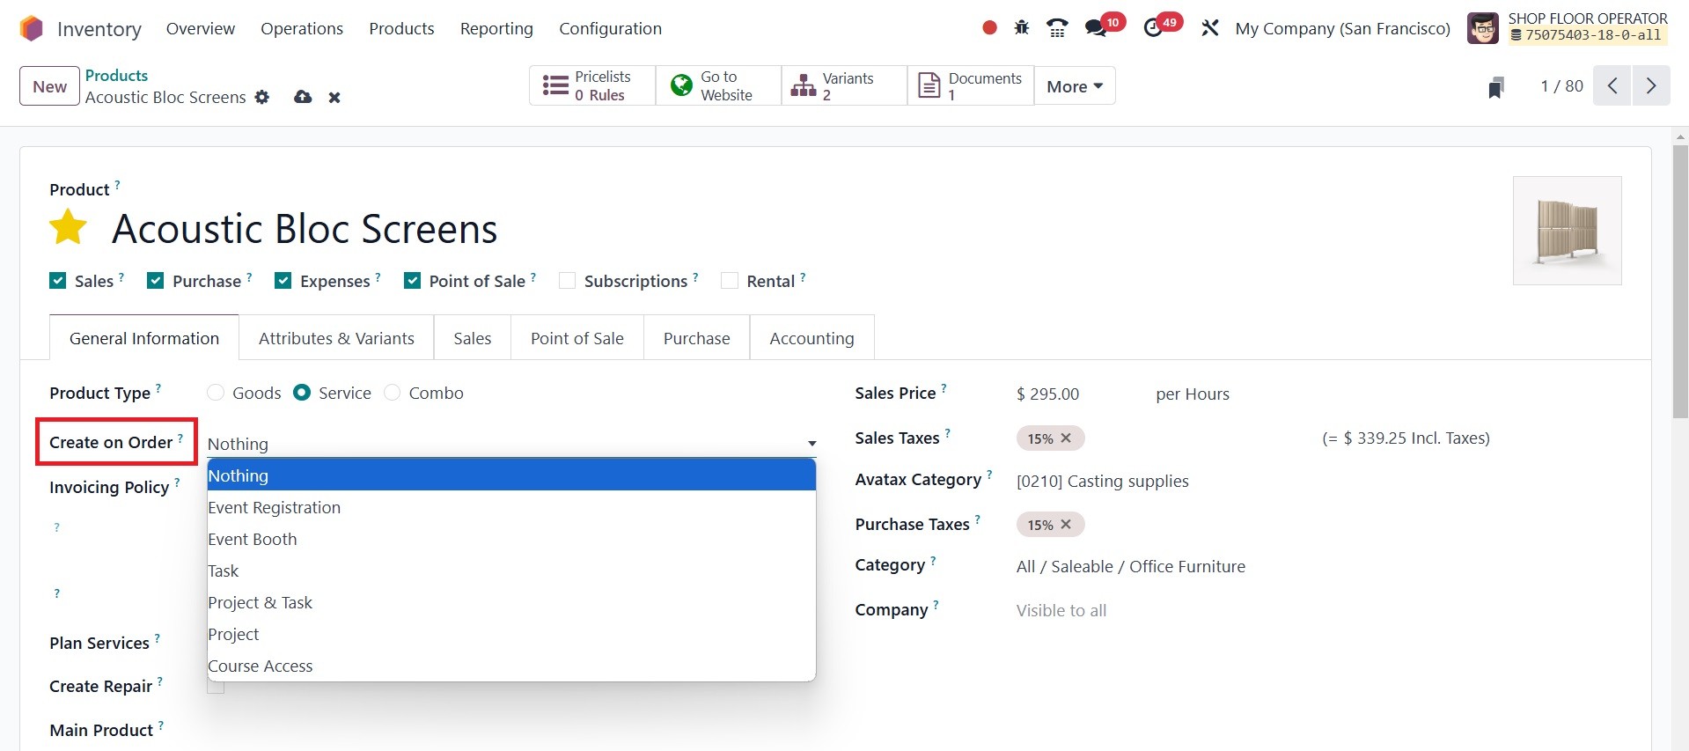Click the Products breadcrumb link

[x=116, y=75]
